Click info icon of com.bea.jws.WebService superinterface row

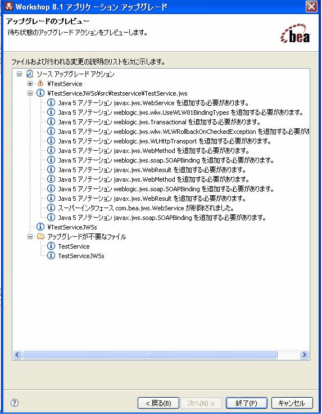click(x=51, y=208)
